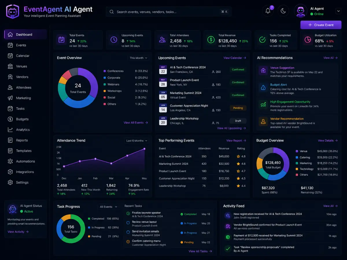The image size is (347, 260).
Task: Click the Total Revenue dollar stat icon
Action: (x=211, y=40)
